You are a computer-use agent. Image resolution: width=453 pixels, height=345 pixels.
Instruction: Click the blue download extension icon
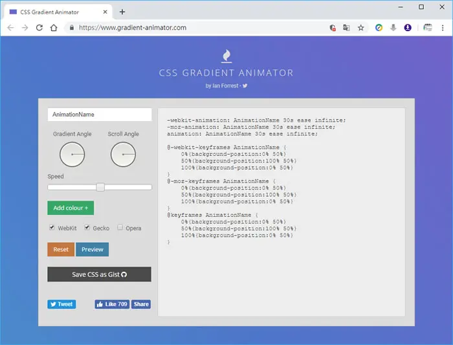tap(408, 28)
